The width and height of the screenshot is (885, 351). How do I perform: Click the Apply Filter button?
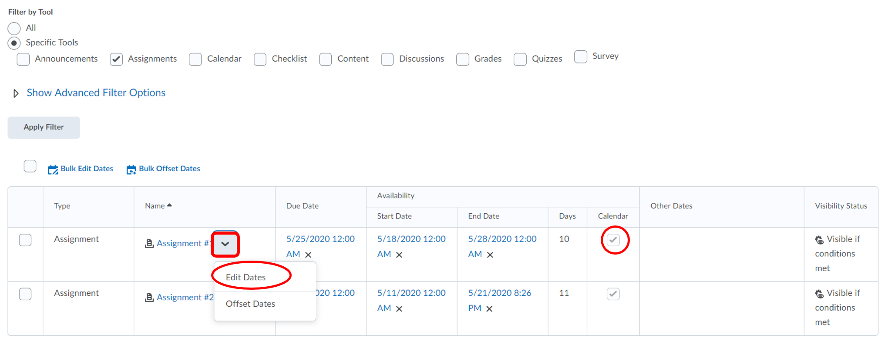point(44,127)
